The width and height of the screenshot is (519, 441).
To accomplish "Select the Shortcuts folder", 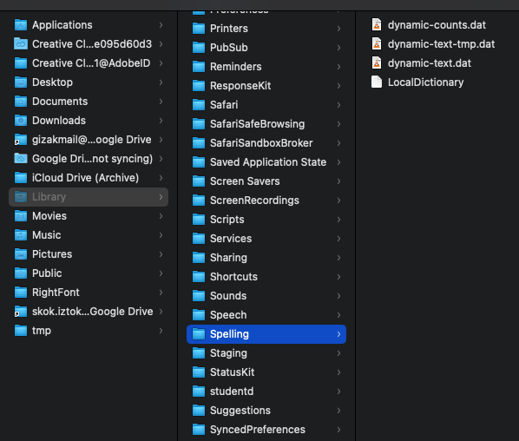I will 266,277.
